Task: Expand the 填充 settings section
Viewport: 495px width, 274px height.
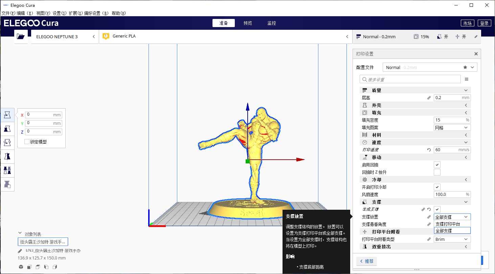Action: [415, 113]
